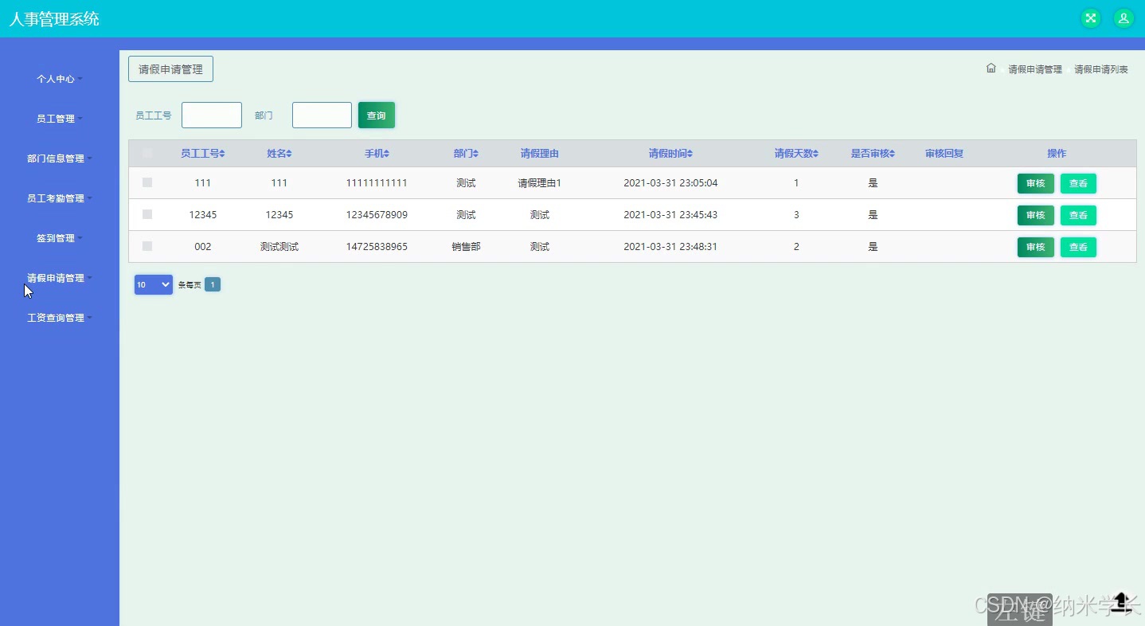Screen dimensions: 1145x626
Task: Click the 销售部 department cell
Action: click(x=466, y=247)
